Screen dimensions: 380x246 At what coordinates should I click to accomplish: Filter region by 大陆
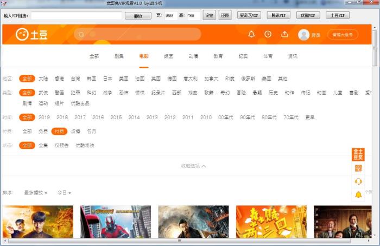(43, 79)
